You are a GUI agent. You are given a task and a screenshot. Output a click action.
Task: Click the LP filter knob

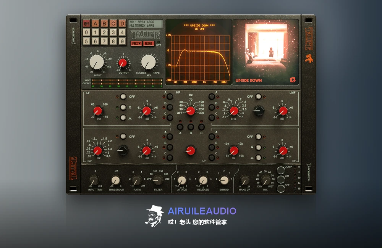[191, 151]
